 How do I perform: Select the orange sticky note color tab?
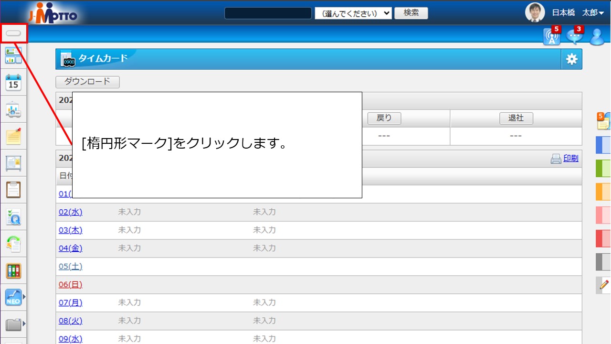click(603, 192)
